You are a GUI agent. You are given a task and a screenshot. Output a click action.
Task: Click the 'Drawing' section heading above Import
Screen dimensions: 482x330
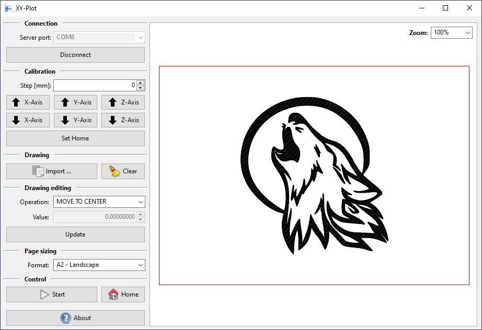(37, 155)
